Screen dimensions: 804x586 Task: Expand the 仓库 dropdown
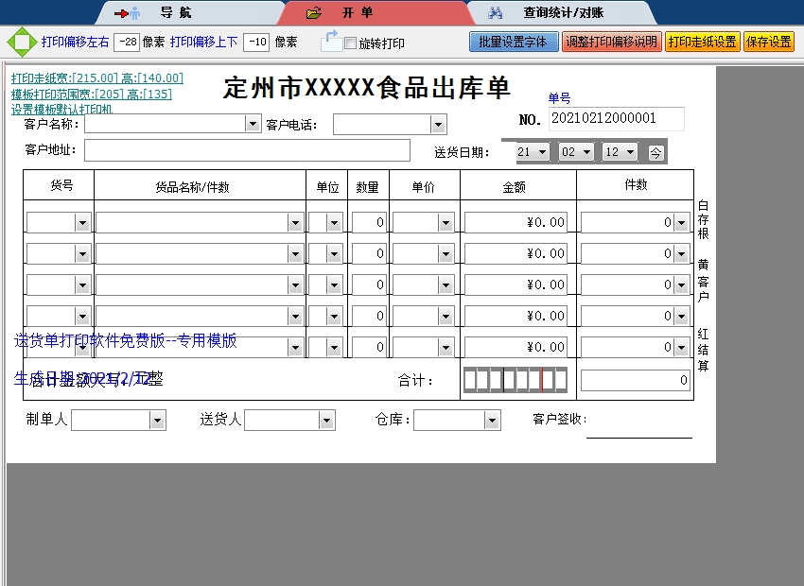(492, 420)
